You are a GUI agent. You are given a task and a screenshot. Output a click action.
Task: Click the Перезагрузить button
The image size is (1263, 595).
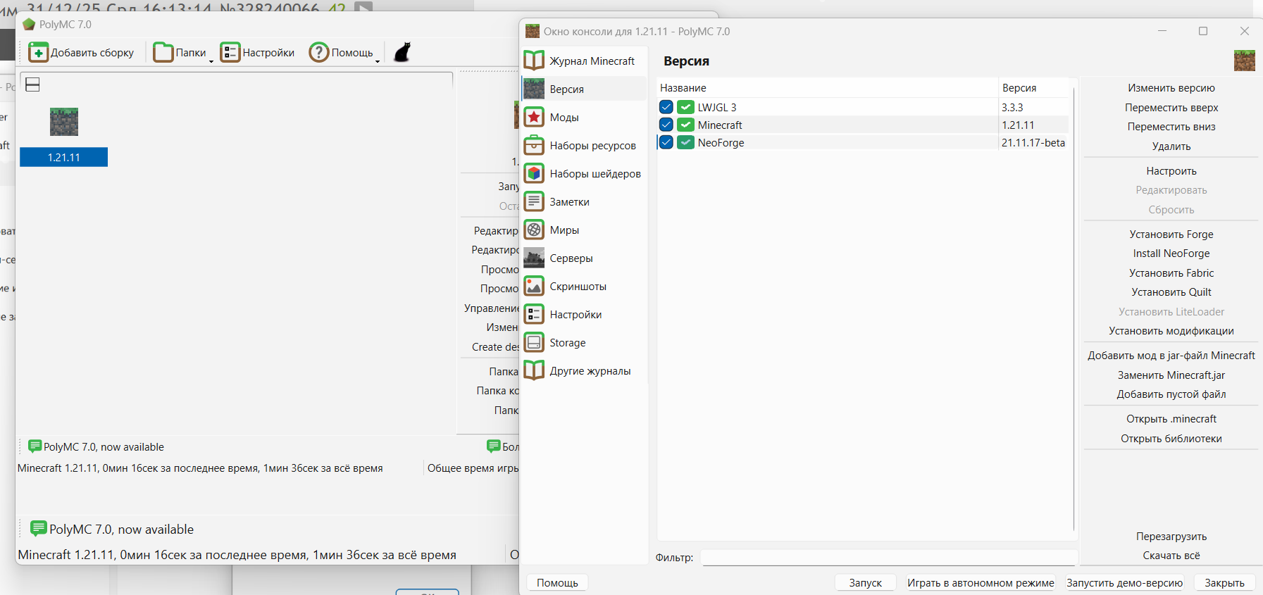(x=1171, y=537)
